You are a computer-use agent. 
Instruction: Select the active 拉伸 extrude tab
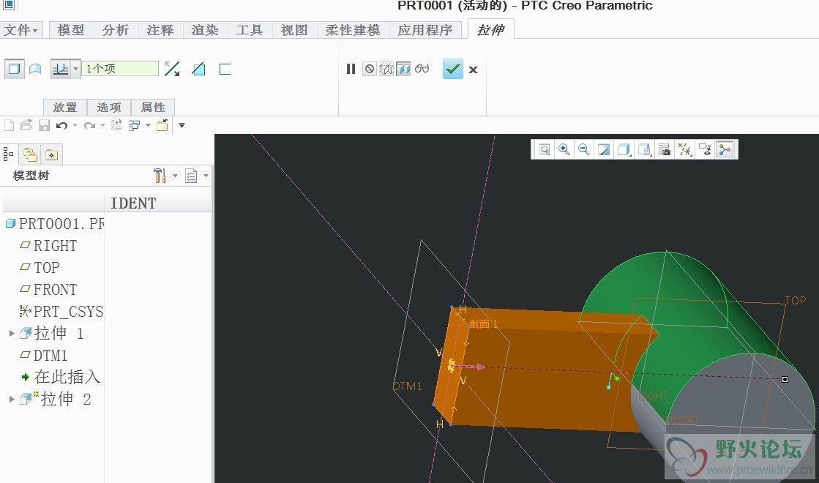coord(490,30)
